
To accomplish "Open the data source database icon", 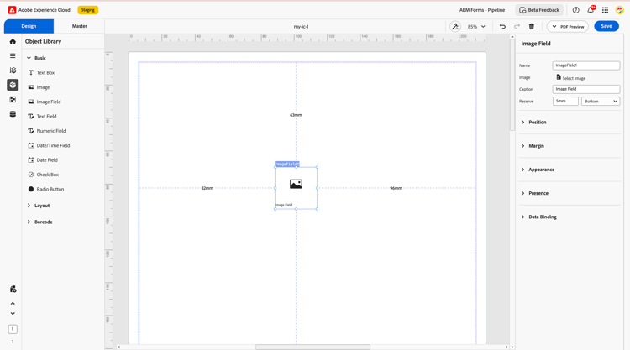I will [x=13, y=114].
